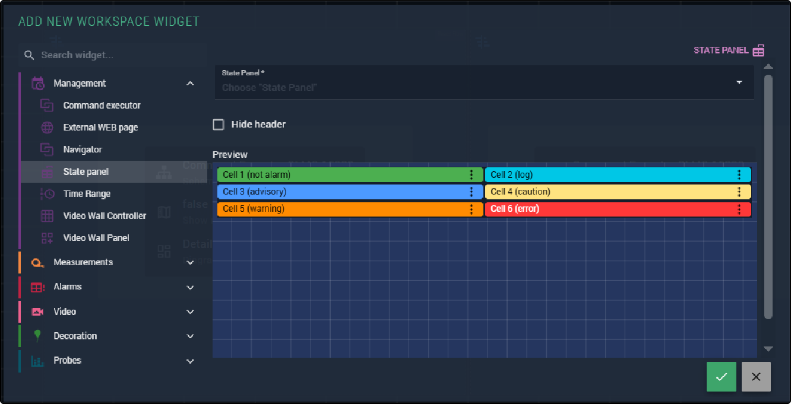Click the scrollbar down arrow
Screen dimensions: 791x404
768,349
